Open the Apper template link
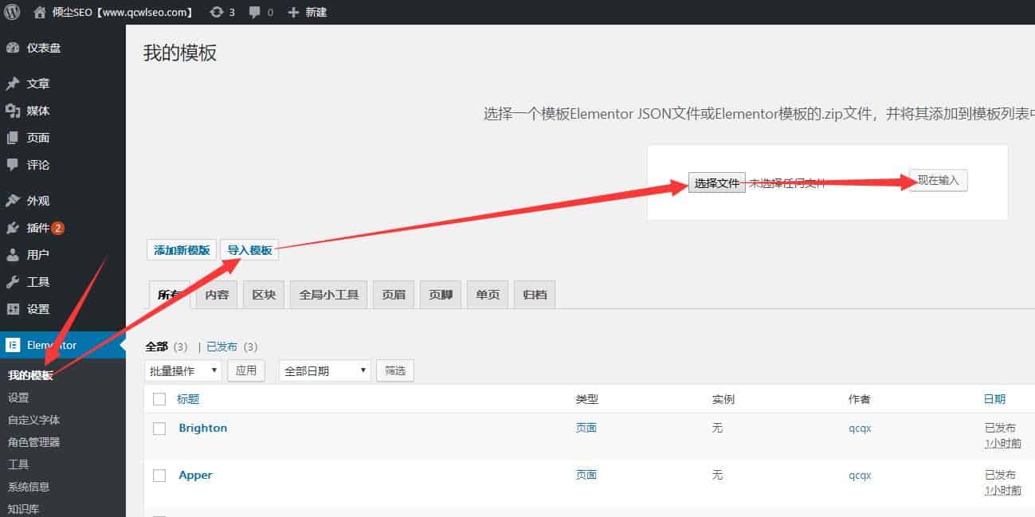Image resolution: width=1035 pixels, height=517 pixels. tap(195, 475)
